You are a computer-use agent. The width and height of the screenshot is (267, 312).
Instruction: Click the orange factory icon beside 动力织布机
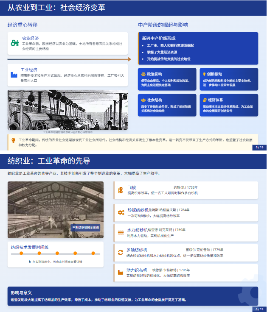point(121,273)
